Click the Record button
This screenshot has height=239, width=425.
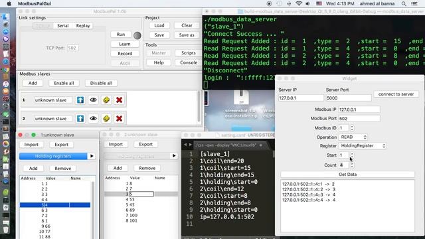coord(125,54)
